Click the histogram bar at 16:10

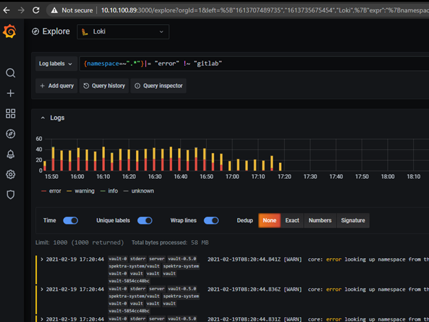[x=103, y=159]
